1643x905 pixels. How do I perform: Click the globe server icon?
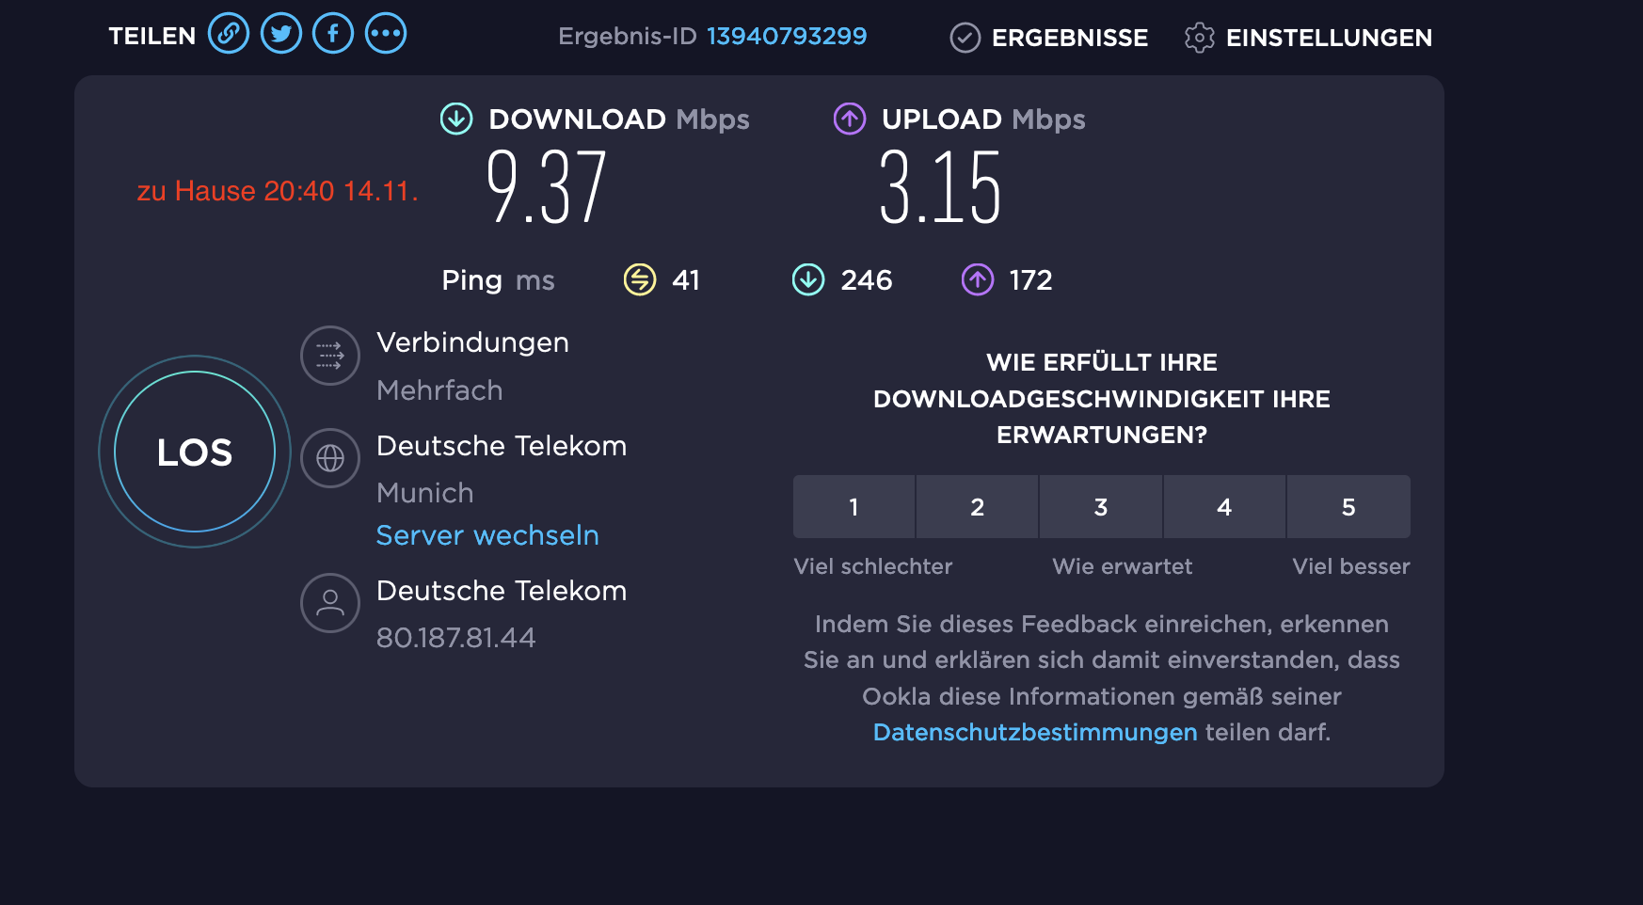coord(330,458)
